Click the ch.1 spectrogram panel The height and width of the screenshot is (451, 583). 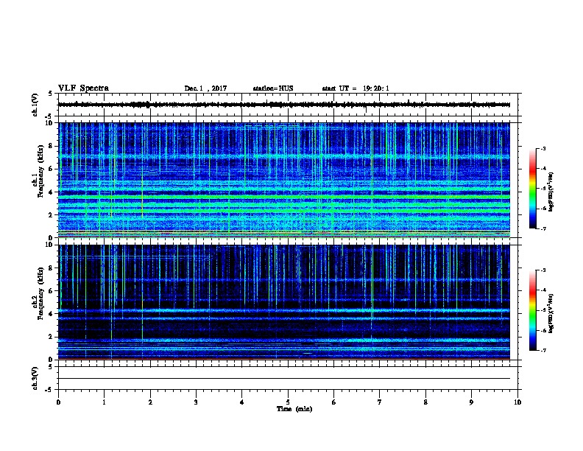[x=284, y=180]
